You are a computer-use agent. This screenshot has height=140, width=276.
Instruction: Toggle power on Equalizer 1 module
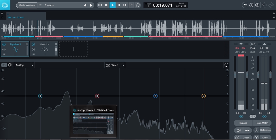(4, 44)
